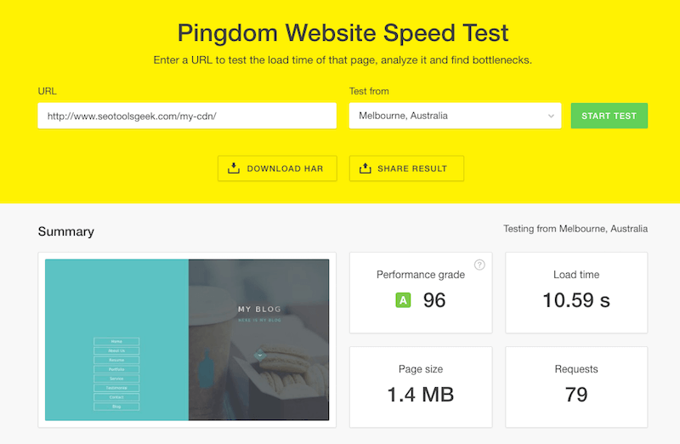Select the Contact menu item in preview
The width and height of the screenshot is (680, 444).
point(116,397)
